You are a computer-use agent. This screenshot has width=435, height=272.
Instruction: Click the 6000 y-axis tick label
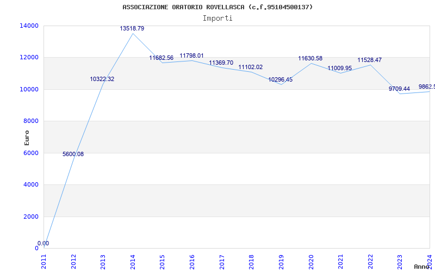(31, 153)
